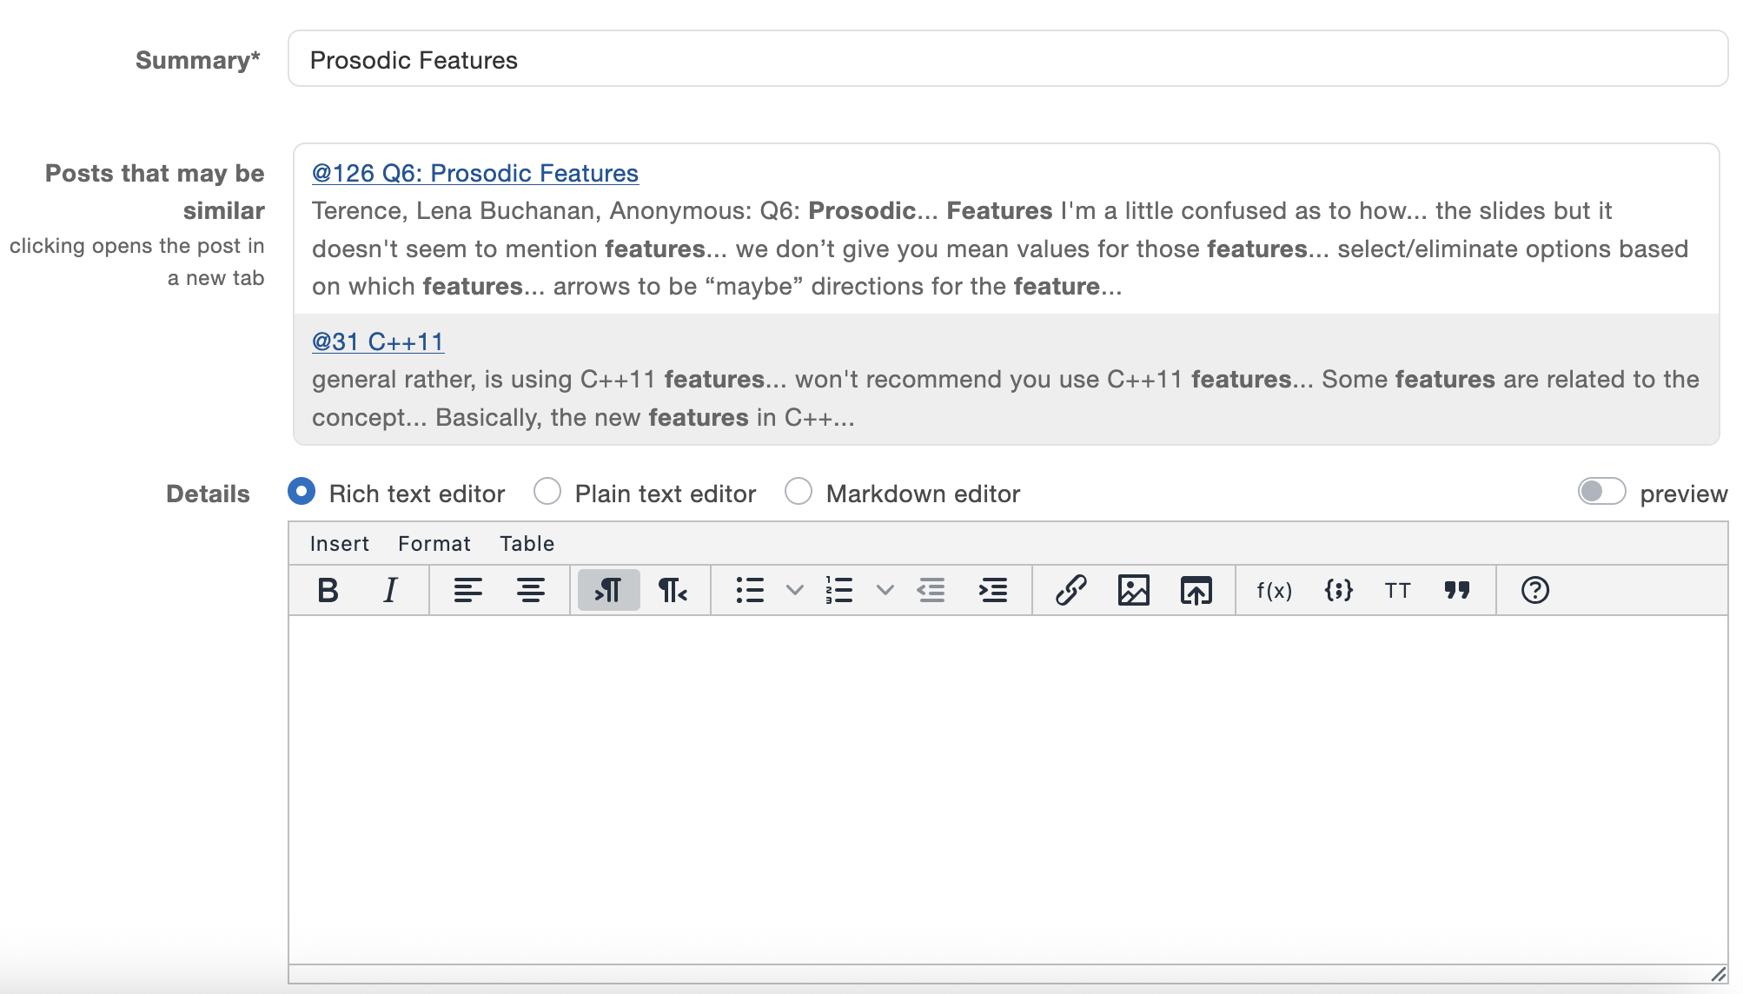Insert a hyperlink

click(x=1070, y=591)
